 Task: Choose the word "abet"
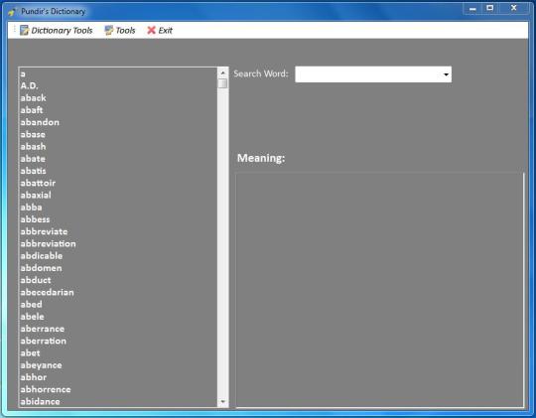tap(30, 353)
